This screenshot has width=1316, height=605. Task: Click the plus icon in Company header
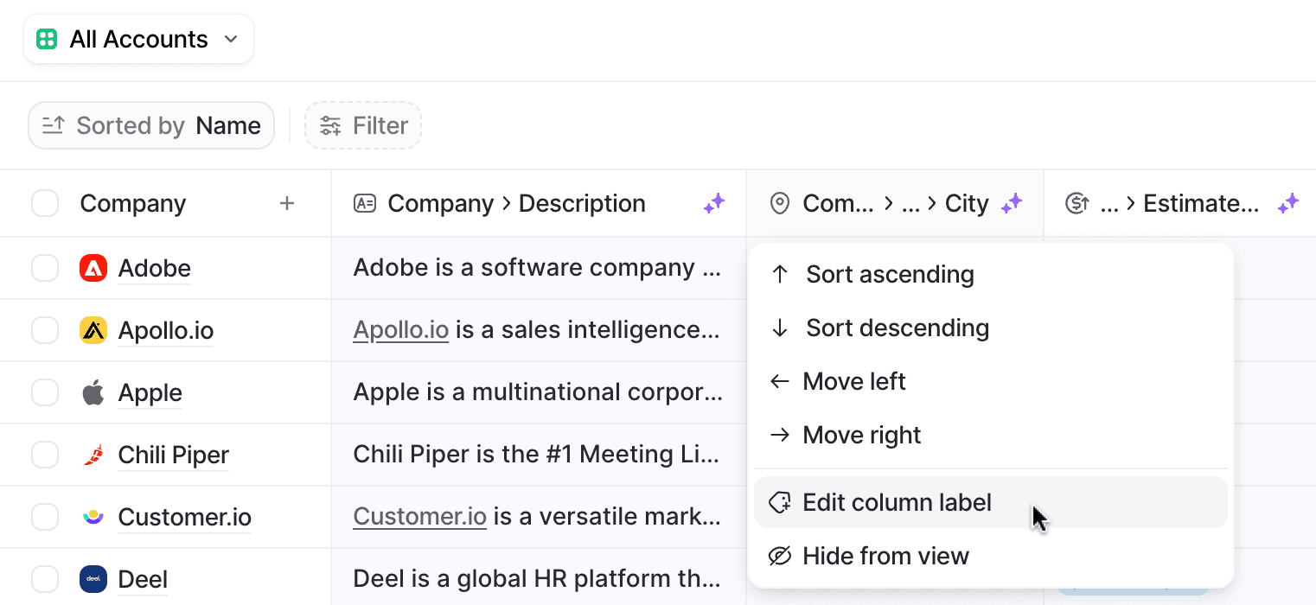click(x=287, y=203)
